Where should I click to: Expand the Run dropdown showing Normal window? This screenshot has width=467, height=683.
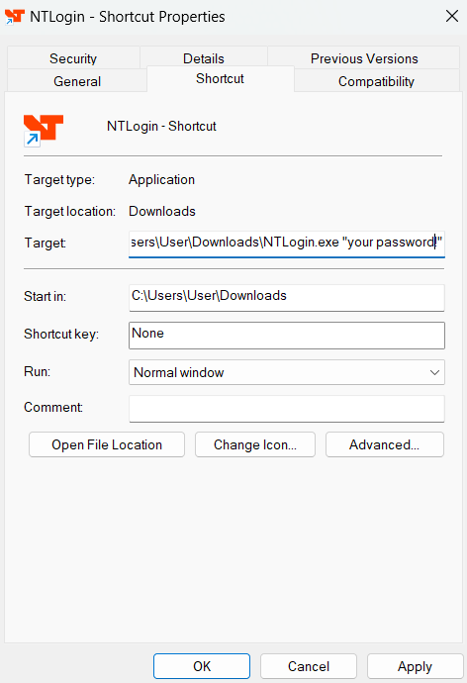[x=286, y=372]
